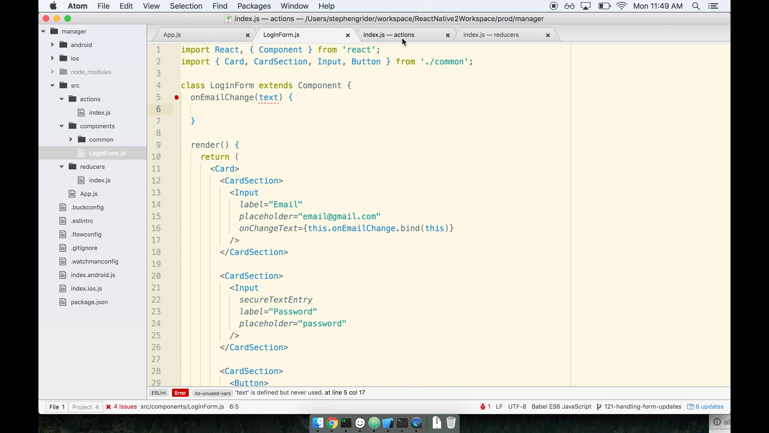Expand the ios folder
Screen dimensions: 769x433
coord(52,58)
